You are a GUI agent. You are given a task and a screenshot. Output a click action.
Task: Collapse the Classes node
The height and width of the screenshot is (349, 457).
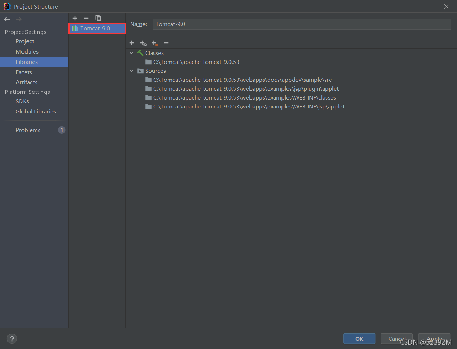pos(131,53)
